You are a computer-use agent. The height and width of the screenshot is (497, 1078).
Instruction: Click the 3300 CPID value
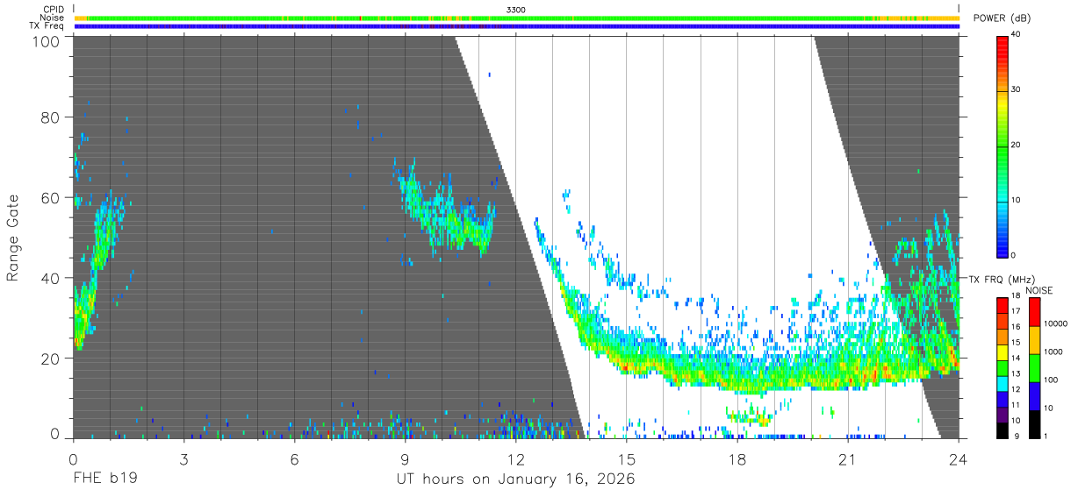coord(516,9)
